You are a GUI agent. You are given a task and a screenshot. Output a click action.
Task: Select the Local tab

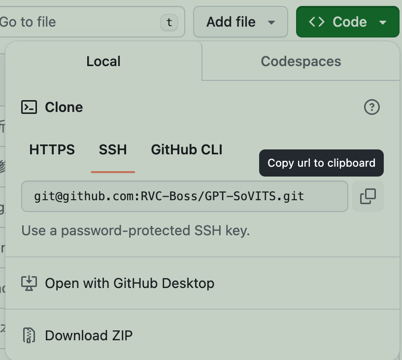click(103, 61)
